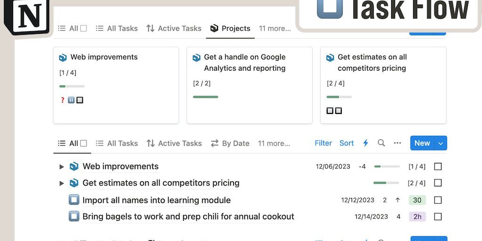Check the Web improvements row checkbox
This screenshot has width=482, height=241.
tap(438, 167)
